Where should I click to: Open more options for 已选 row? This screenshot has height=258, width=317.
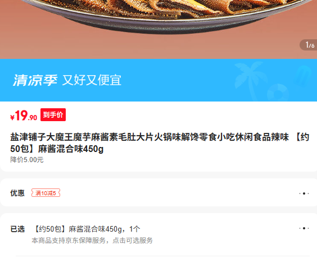tap(304, 228)
